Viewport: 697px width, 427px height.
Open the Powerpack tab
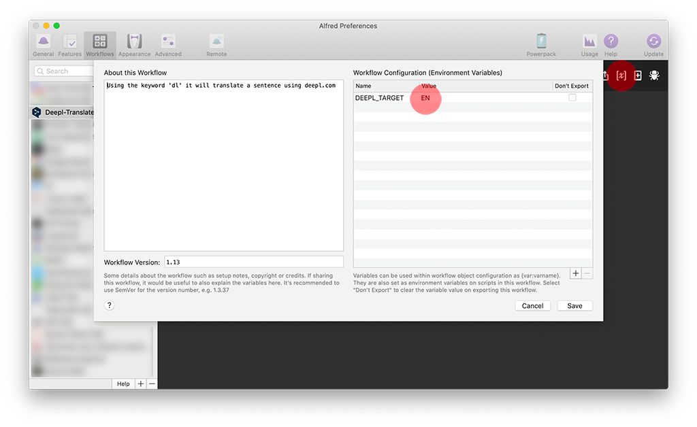(541, 46)
